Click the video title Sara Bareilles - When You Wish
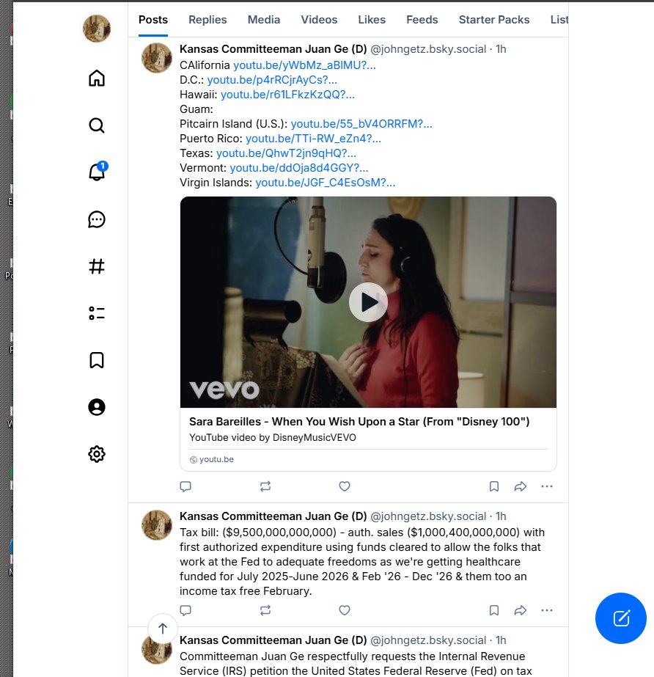The width and height of the screenshot is (654, 677). tap(359, 422)
